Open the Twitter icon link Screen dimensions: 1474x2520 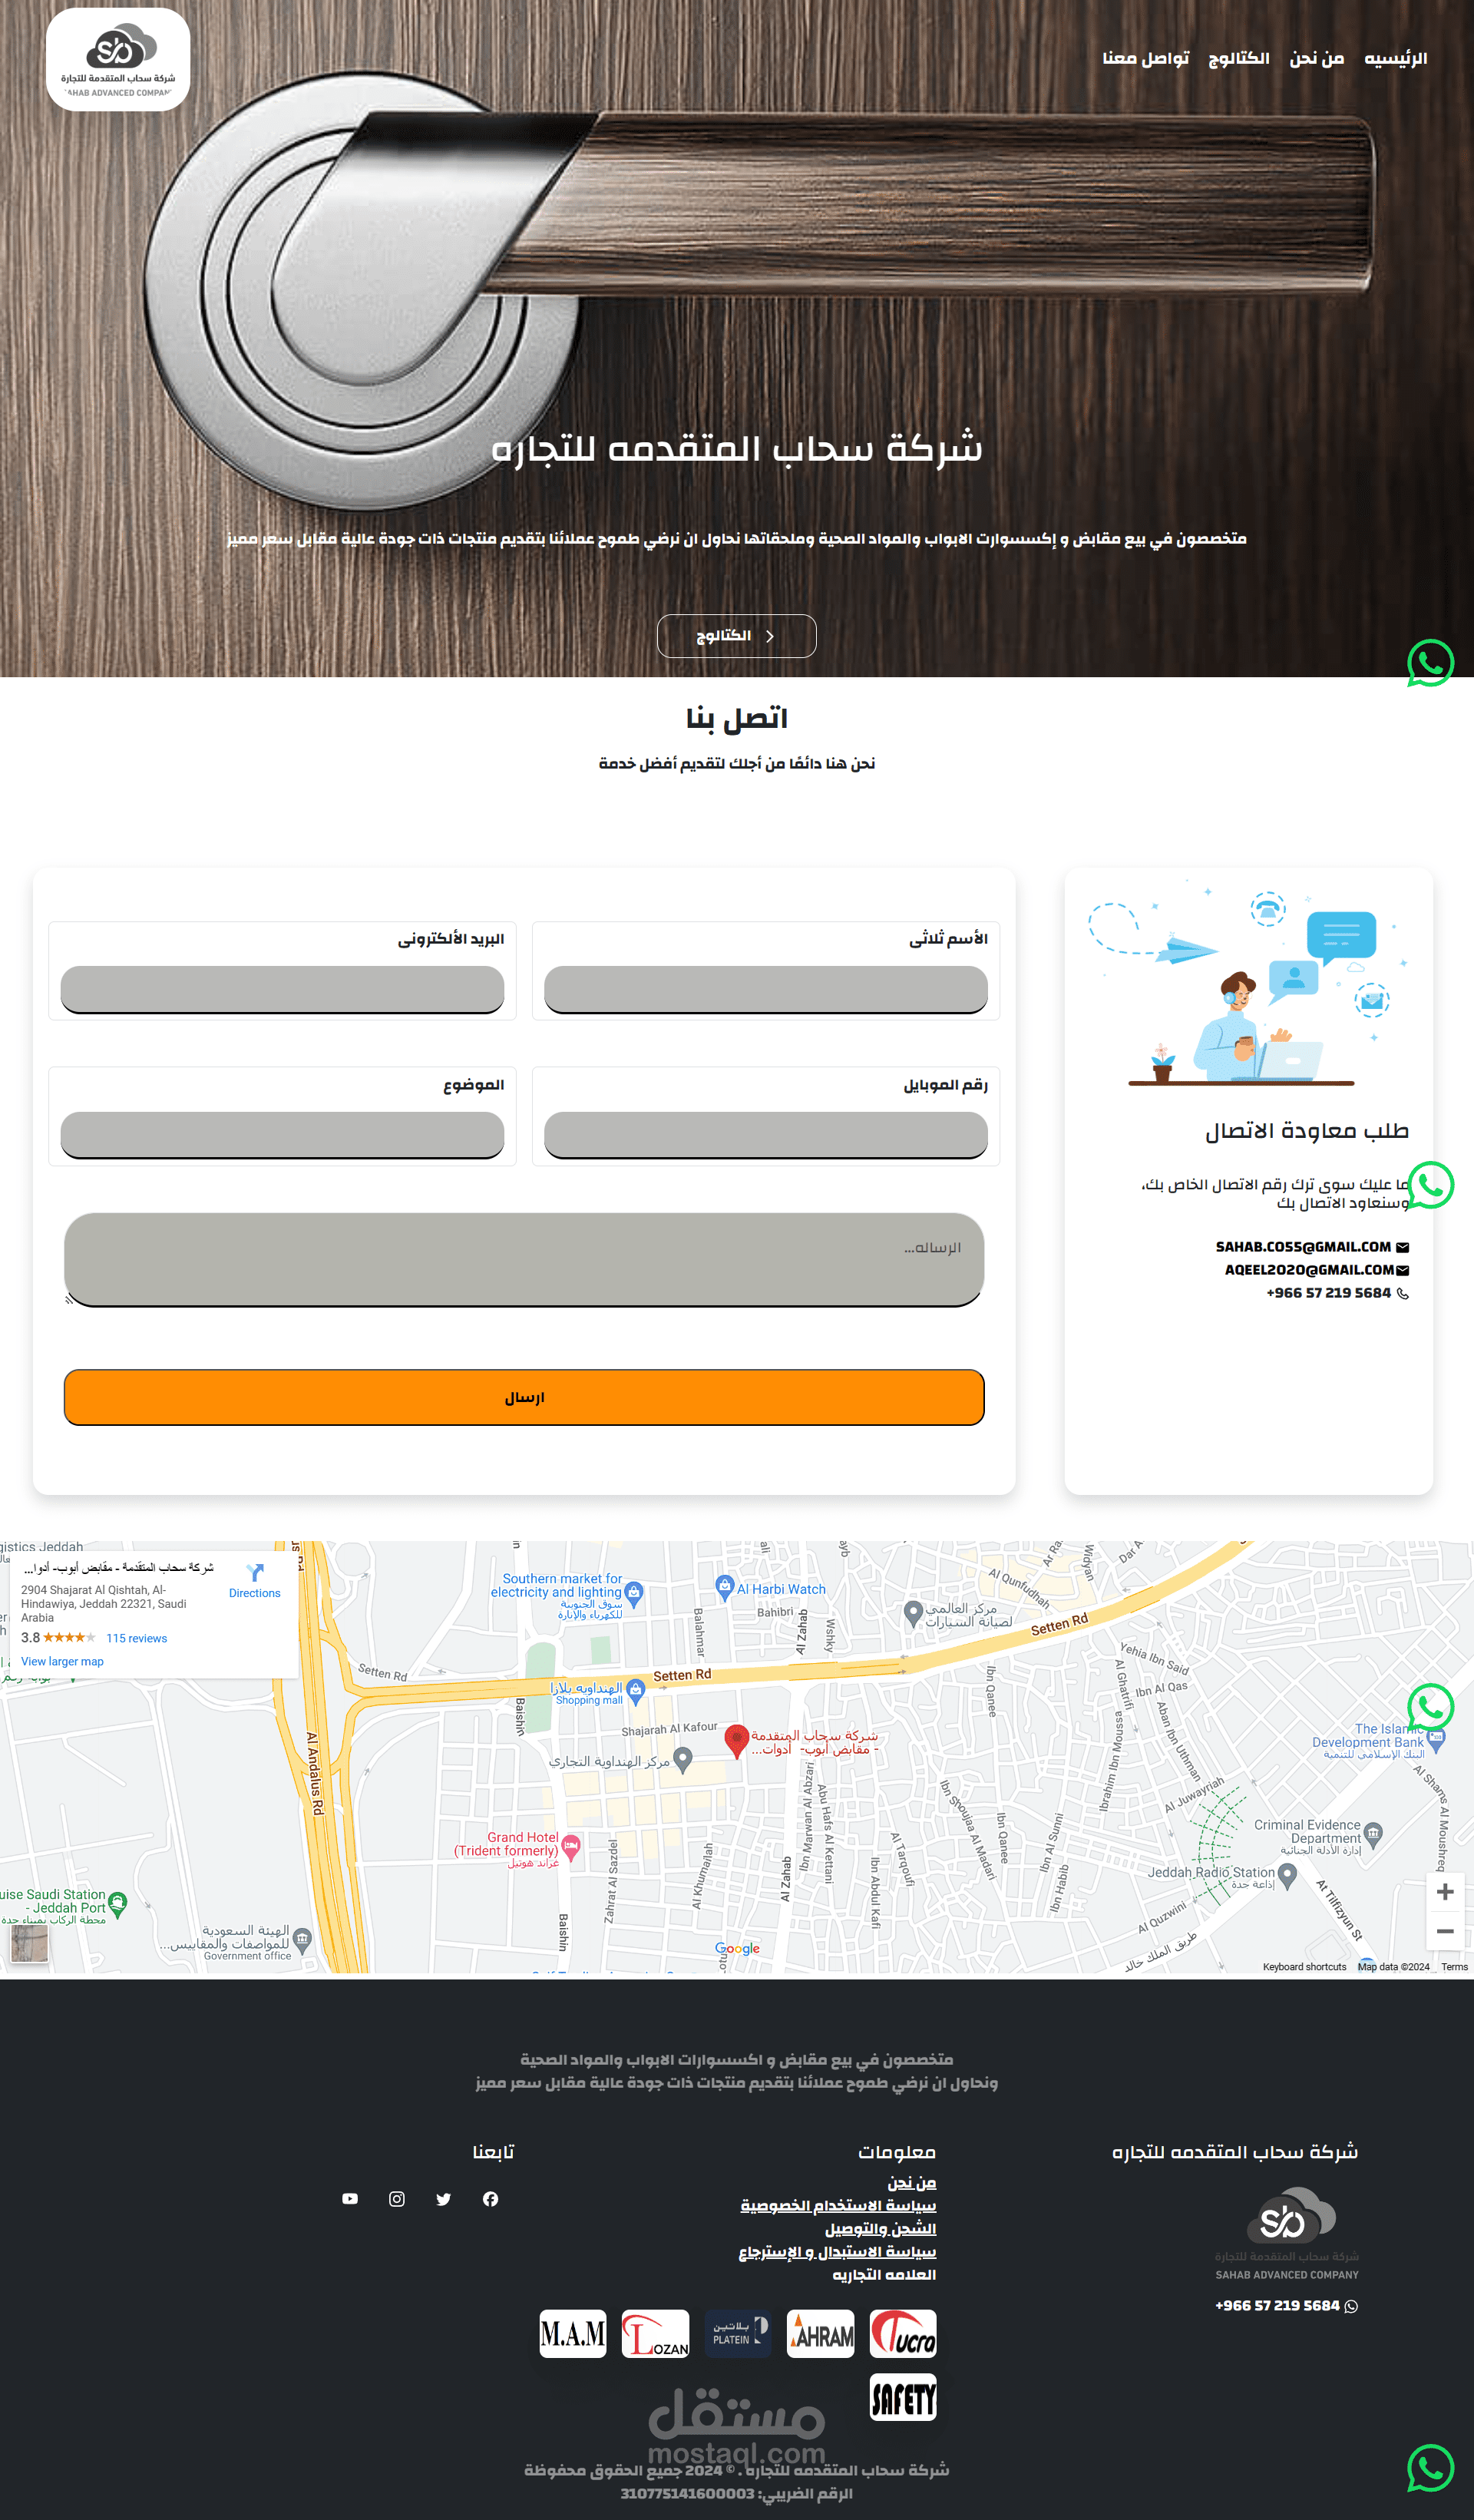(443, 2199)
